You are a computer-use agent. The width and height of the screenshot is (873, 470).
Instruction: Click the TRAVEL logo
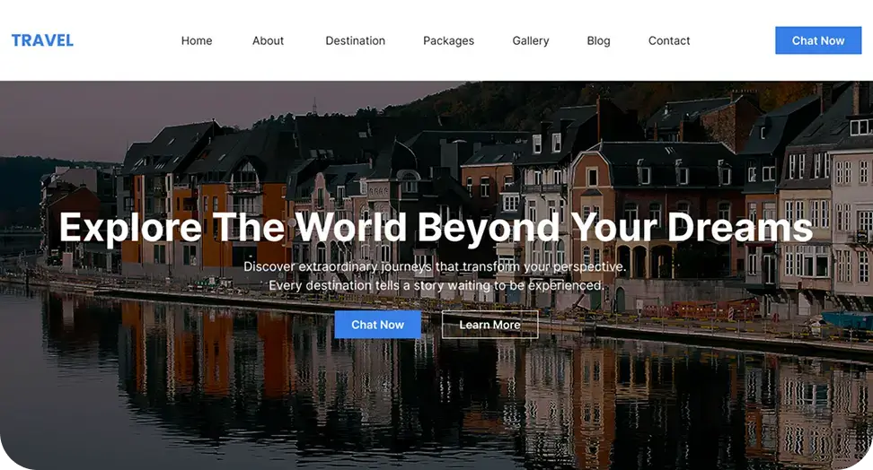(x=42, y=40)
